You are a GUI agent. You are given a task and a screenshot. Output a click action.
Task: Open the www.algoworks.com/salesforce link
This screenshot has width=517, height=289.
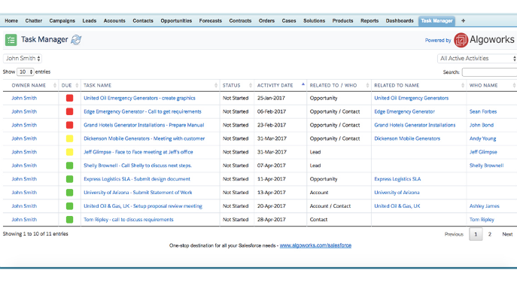(x=315, y=245)
